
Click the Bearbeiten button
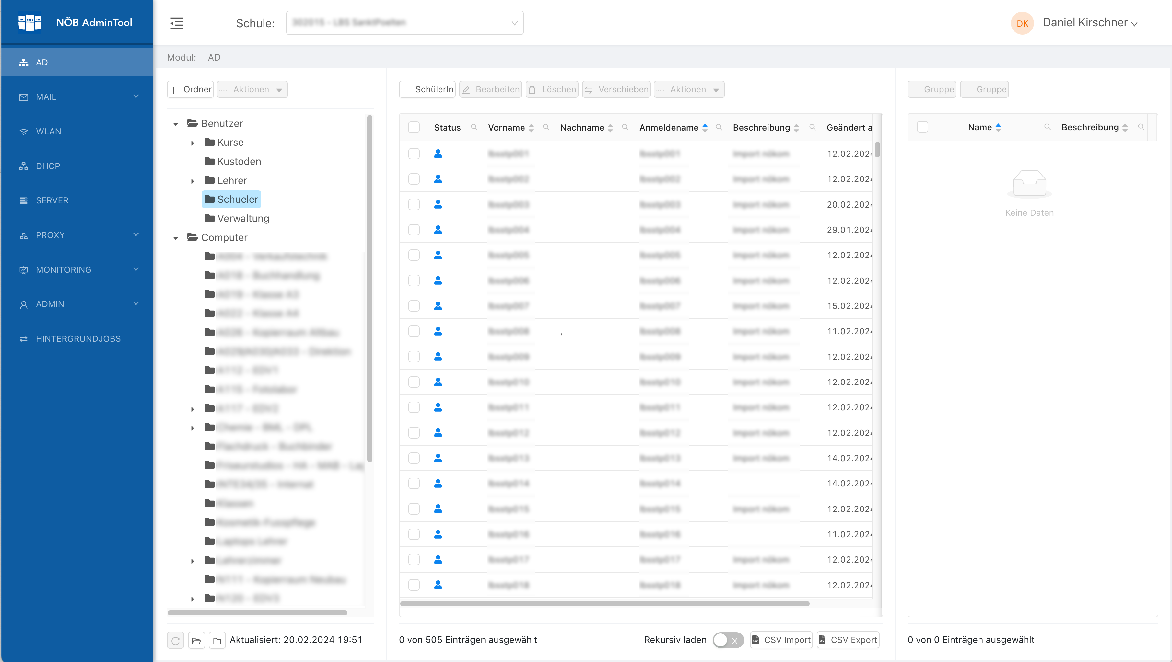pos(490,90)
